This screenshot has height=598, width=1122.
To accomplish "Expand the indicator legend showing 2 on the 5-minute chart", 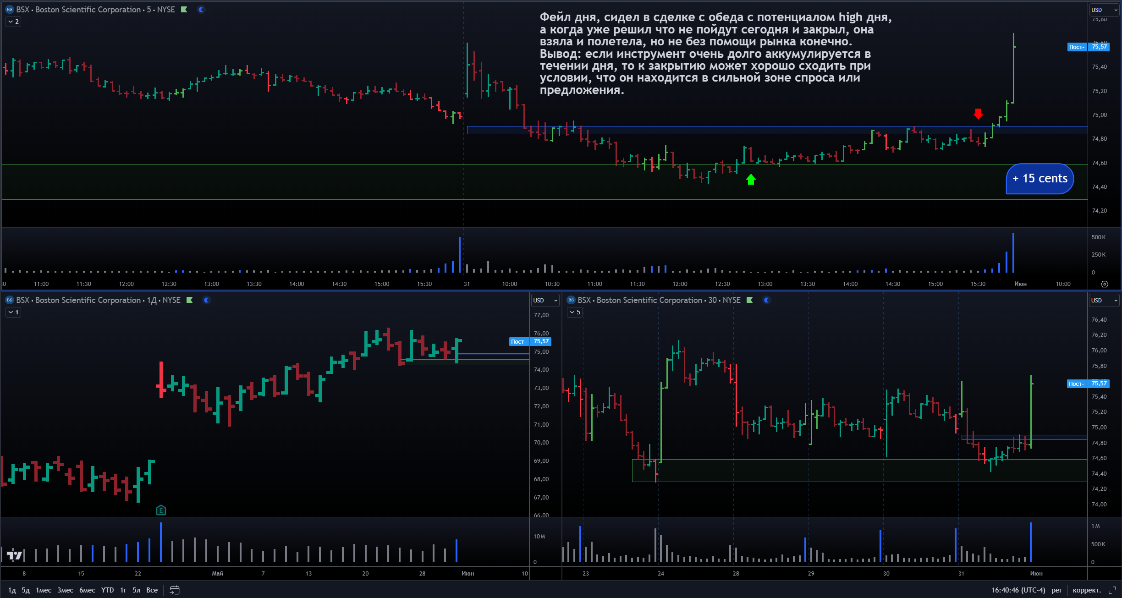I will [13, 22].
